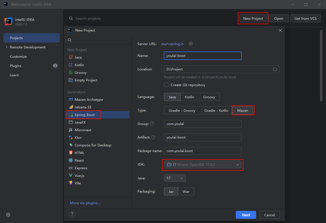Screen dimensions: 326x223
Task: Select Java as the language
Action: coord(172,97)
